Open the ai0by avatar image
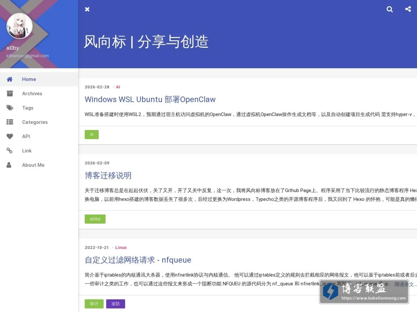Viewport: 417px width, 312px height. pos(19,26)
